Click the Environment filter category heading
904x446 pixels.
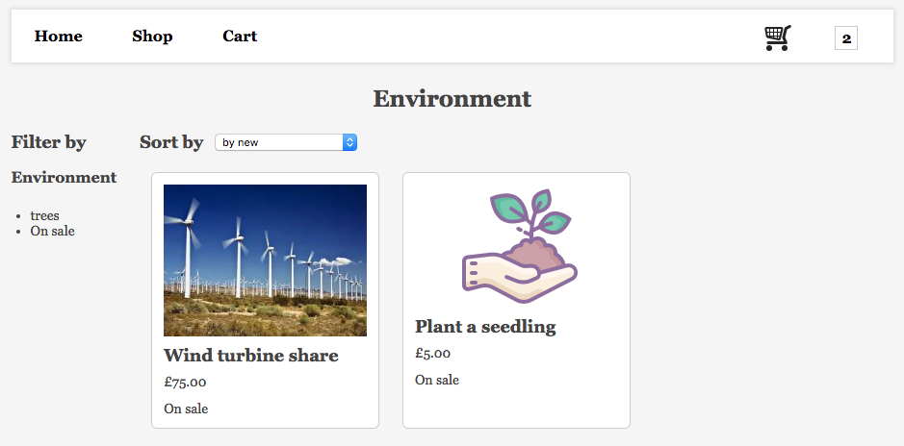[64, 177]
